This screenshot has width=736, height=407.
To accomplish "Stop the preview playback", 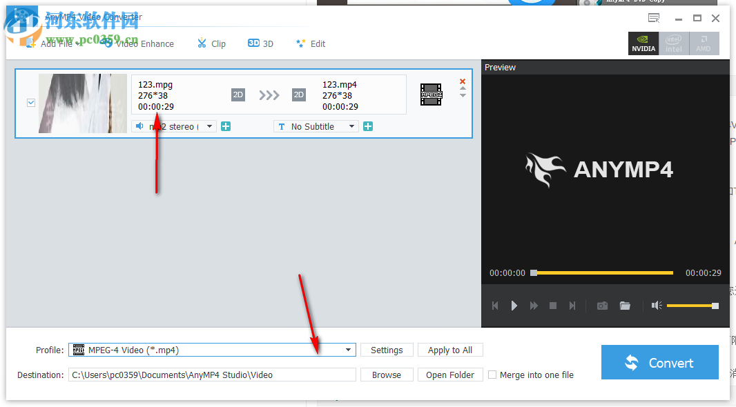I will [x=553, y=306].
